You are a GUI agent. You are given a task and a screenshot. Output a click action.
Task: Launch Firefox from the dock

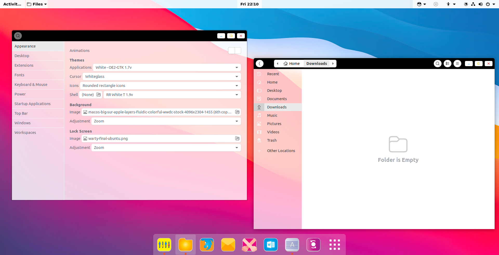click(207, 245)
